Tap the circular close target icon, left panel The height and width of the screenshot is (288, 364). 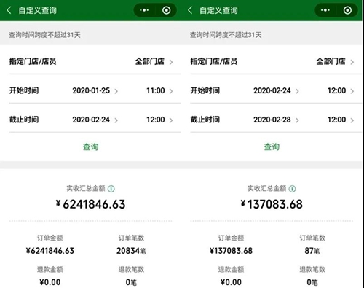click(166, 10)
